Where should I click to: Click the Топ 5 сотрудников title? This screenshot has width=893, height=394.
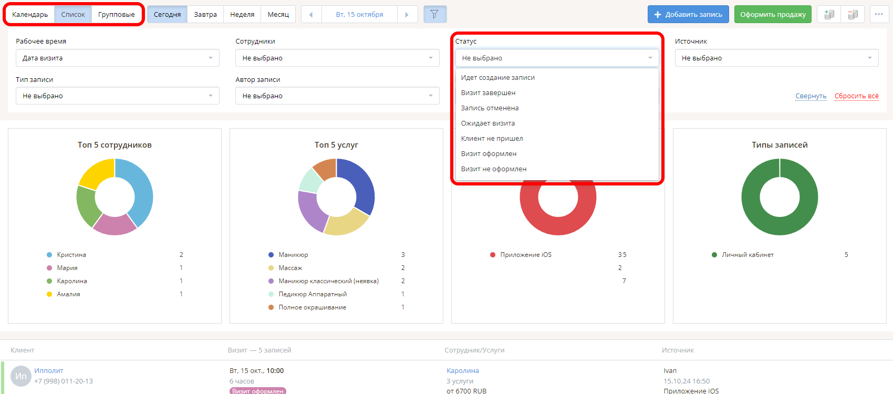click(x=115, y=144)
